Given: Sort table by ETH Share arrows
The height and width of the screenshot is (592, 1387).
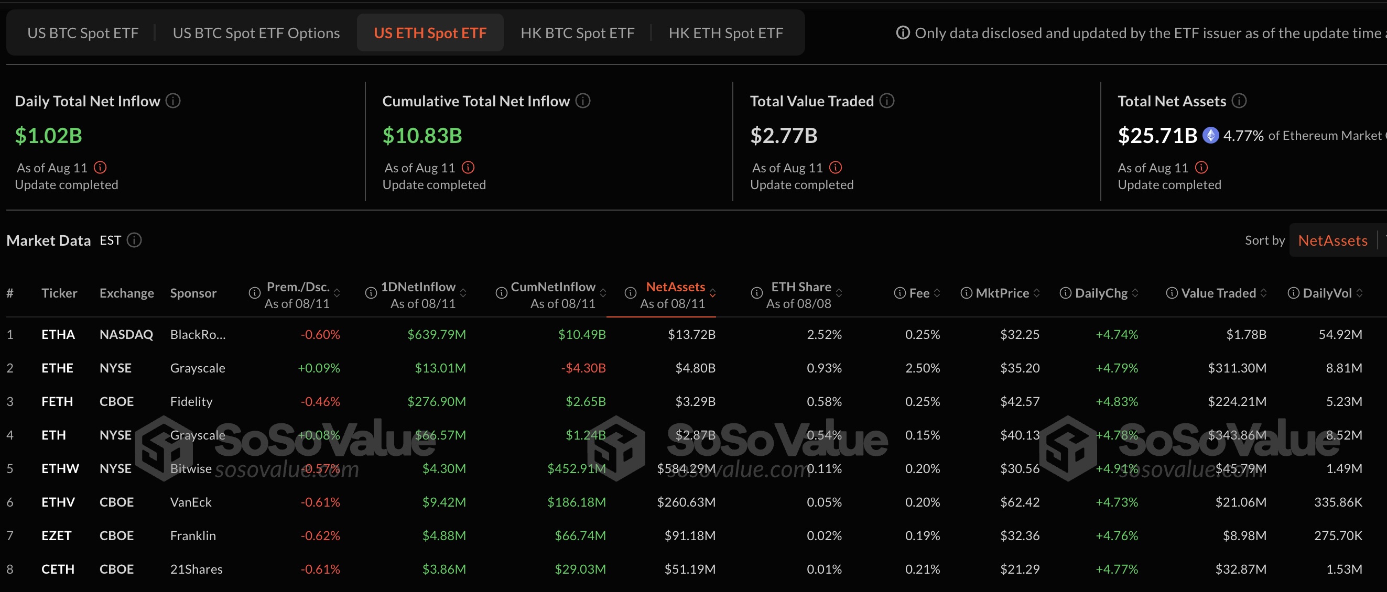Looking at the screenshot, I should click(839, 293).
